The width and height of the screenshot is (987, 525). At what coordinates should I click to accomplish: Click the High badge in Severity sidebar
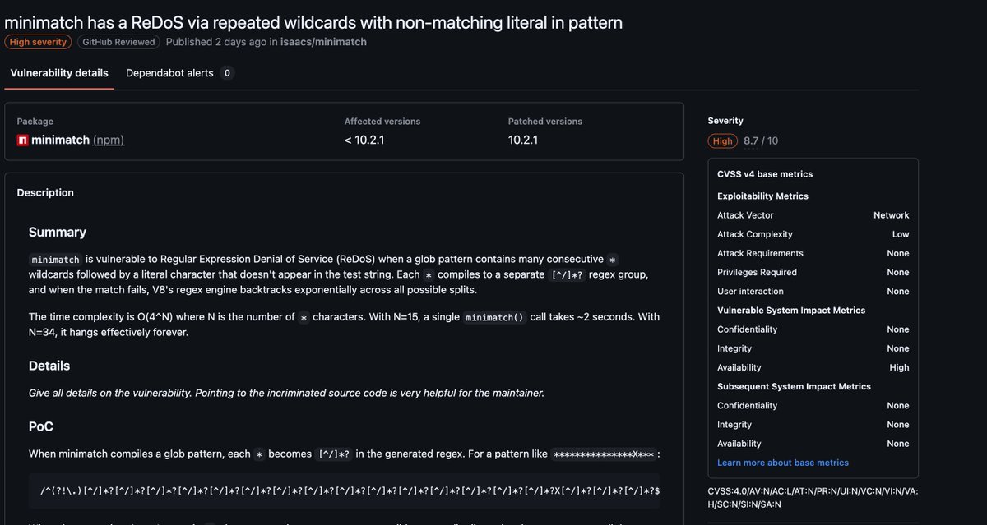click(723, 141)
